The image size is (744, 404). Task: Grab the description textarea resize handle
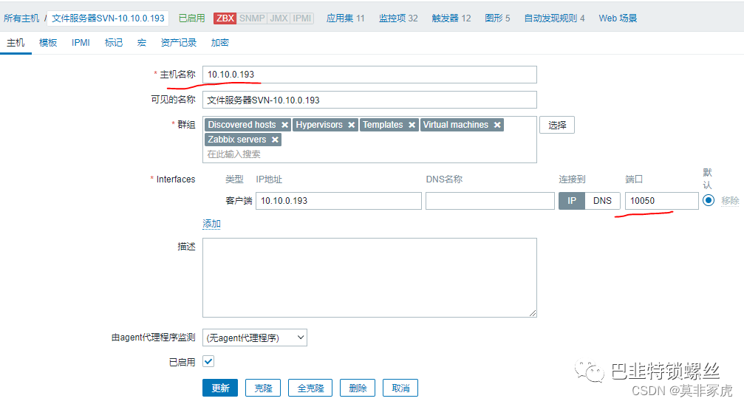(x=533, y=313)
